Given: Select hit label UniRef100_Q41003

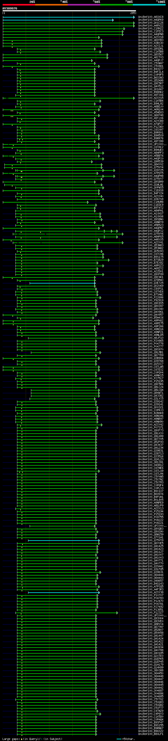Looking at the screenshot, I should (151, 558).
